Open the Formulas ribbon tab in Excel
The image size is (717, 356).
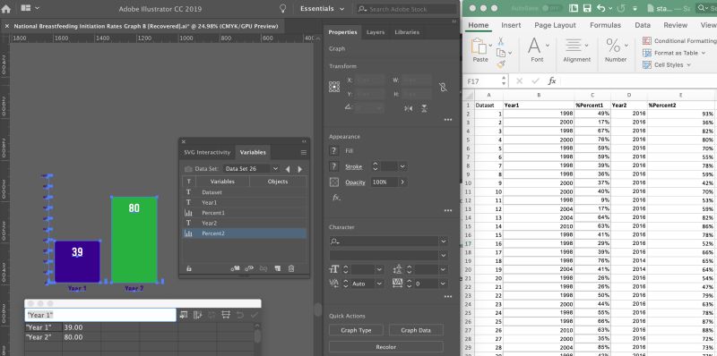pos(605,26)
